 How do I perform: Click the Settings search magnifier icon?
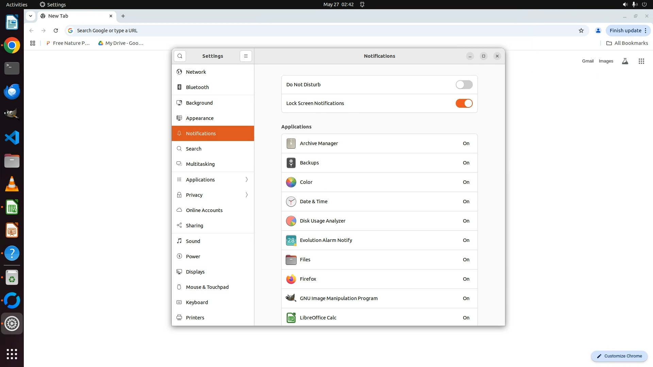click(180, 56)
